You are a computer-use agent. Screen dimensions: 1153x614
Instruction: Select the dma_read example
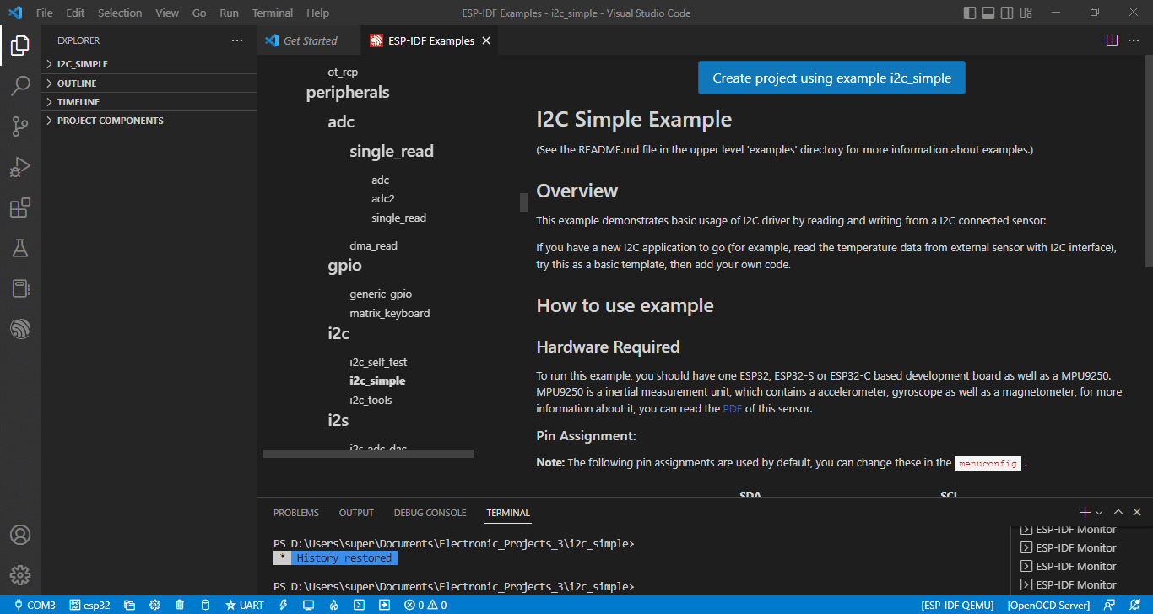pos(373,245)
